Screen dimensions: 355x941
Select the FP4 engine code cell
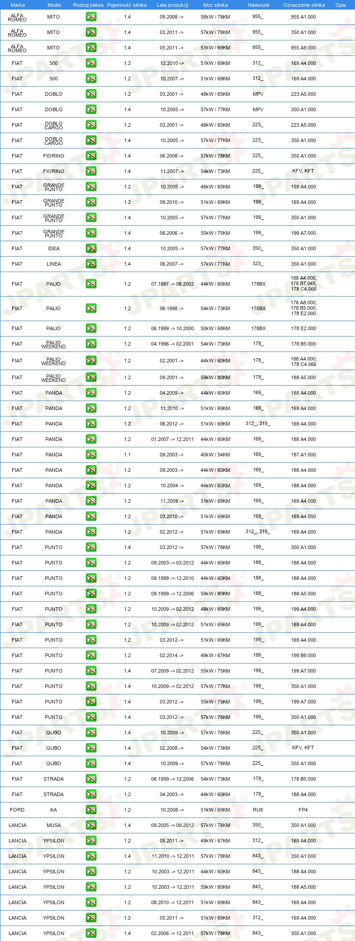click(x=303, y=810)
